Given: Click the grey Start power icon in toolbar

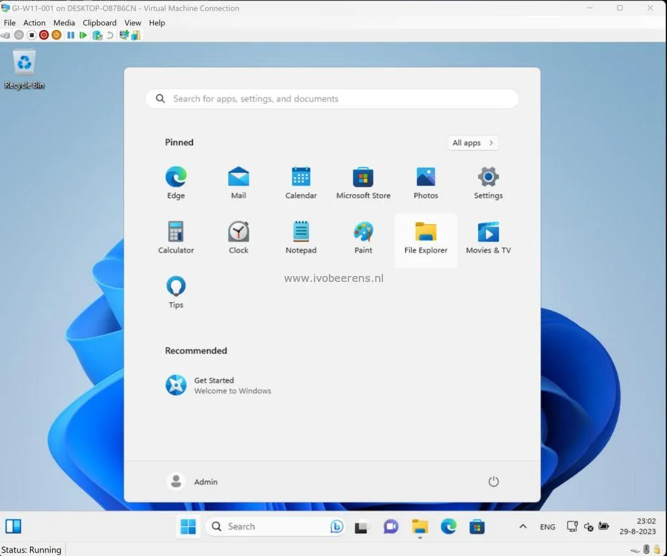Looking at the screenshot, I should [x=19, y=35].
